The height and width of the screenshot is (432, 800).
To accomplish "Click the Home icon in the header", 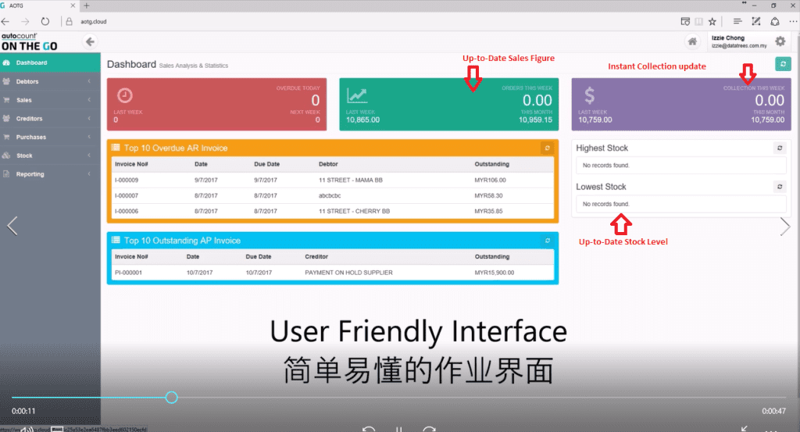I will click(691, 41).
